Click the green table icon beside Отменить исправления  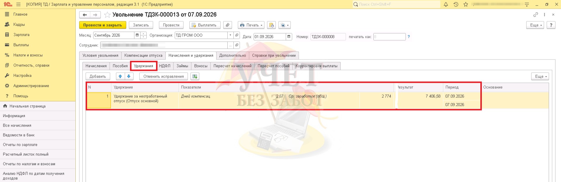click(195, 76)
